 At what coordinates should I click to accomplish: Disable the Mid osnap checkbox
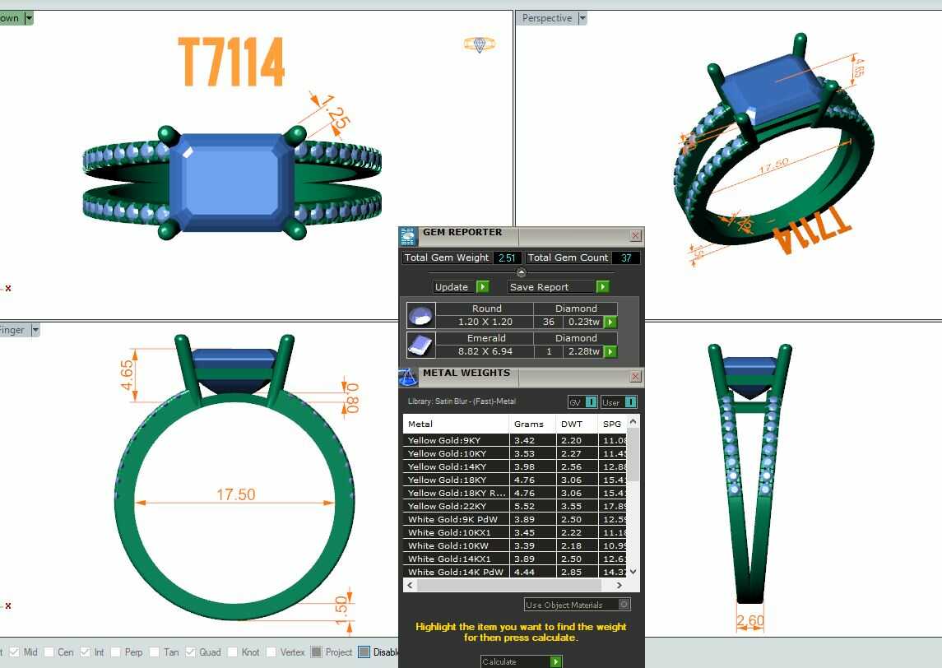point(15,652)
